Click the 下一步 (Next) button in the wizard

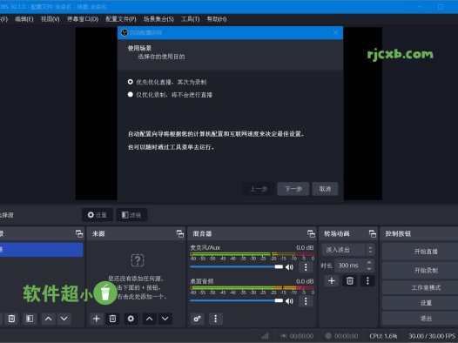[x=293, y=189]
